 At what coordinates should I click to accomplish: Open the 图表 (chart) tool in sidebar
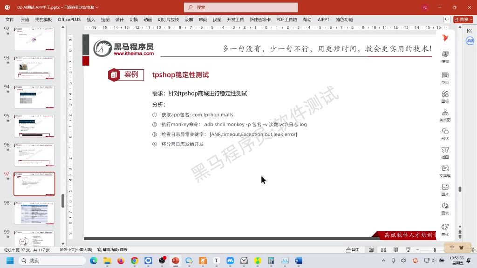(x=445, y=208)
